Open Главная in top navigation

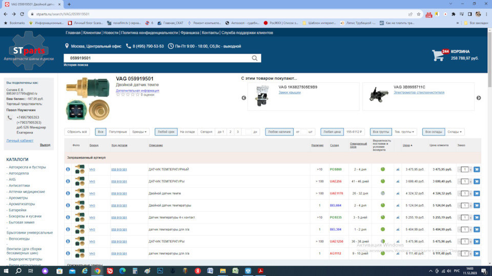pyautogui.click(x=73, y=33)
